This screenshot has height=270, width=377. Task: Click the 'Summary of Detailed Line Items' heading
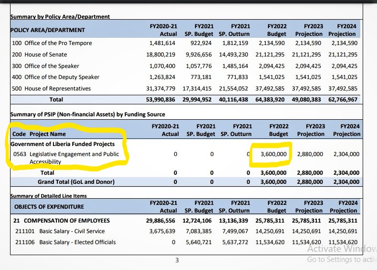49,196
